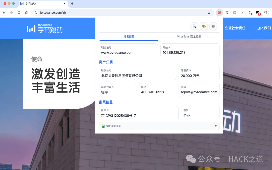Select the 域名信息 tab
This screenshot has width=272, height=170.
point(129,36)
